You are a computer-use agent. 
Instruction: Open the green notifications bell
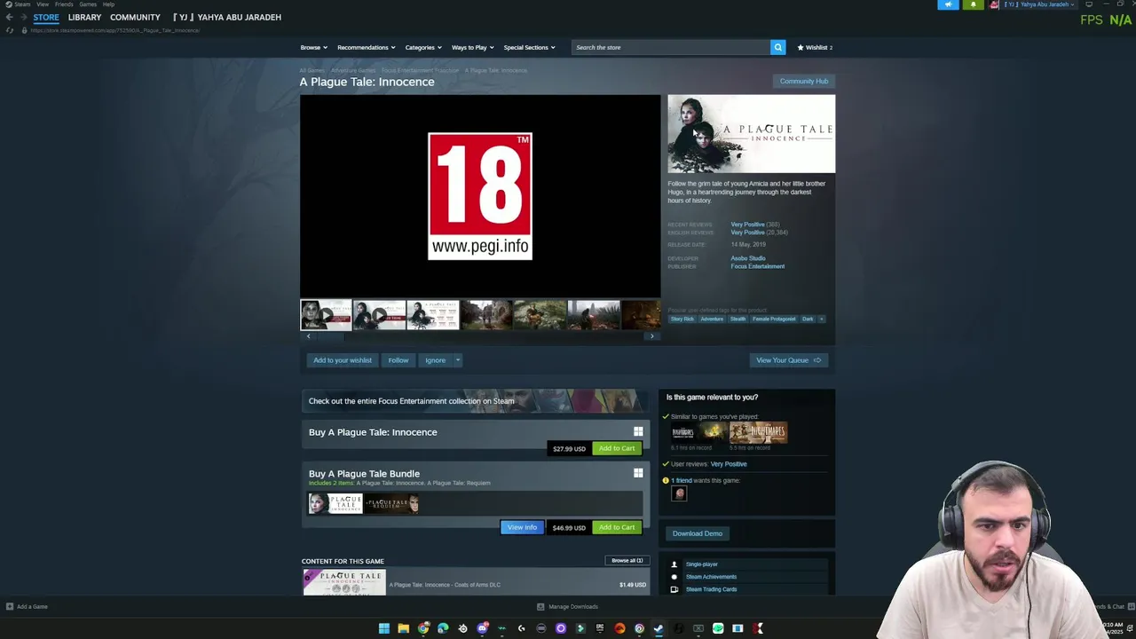[973, 4]
